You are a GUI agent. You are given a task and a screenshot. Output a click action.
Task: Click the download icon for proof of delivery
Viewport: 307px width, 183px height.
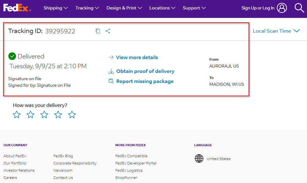click(x=111, y=71)
